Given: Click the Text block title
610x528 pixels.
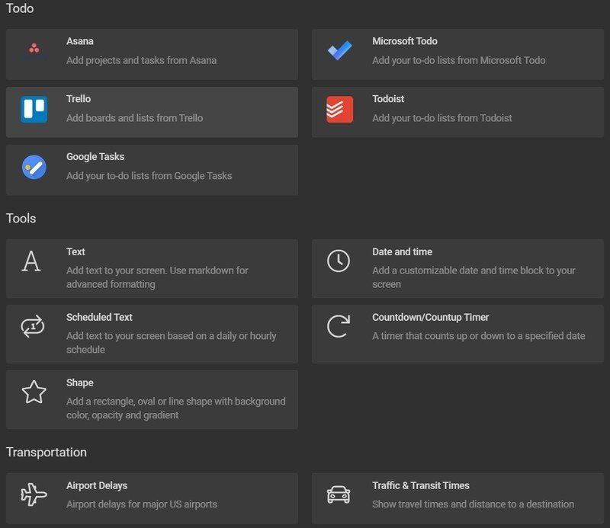Looking at the screenshot, I should point(75,252).
